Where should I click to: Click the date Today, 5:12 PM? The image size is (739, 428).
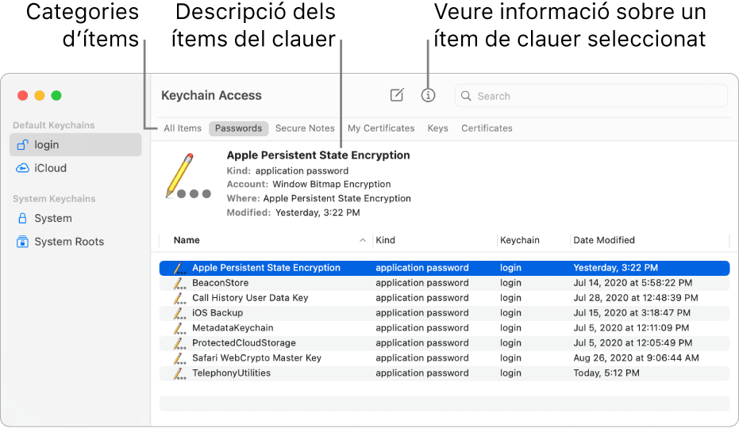click(x=606, y=373)
